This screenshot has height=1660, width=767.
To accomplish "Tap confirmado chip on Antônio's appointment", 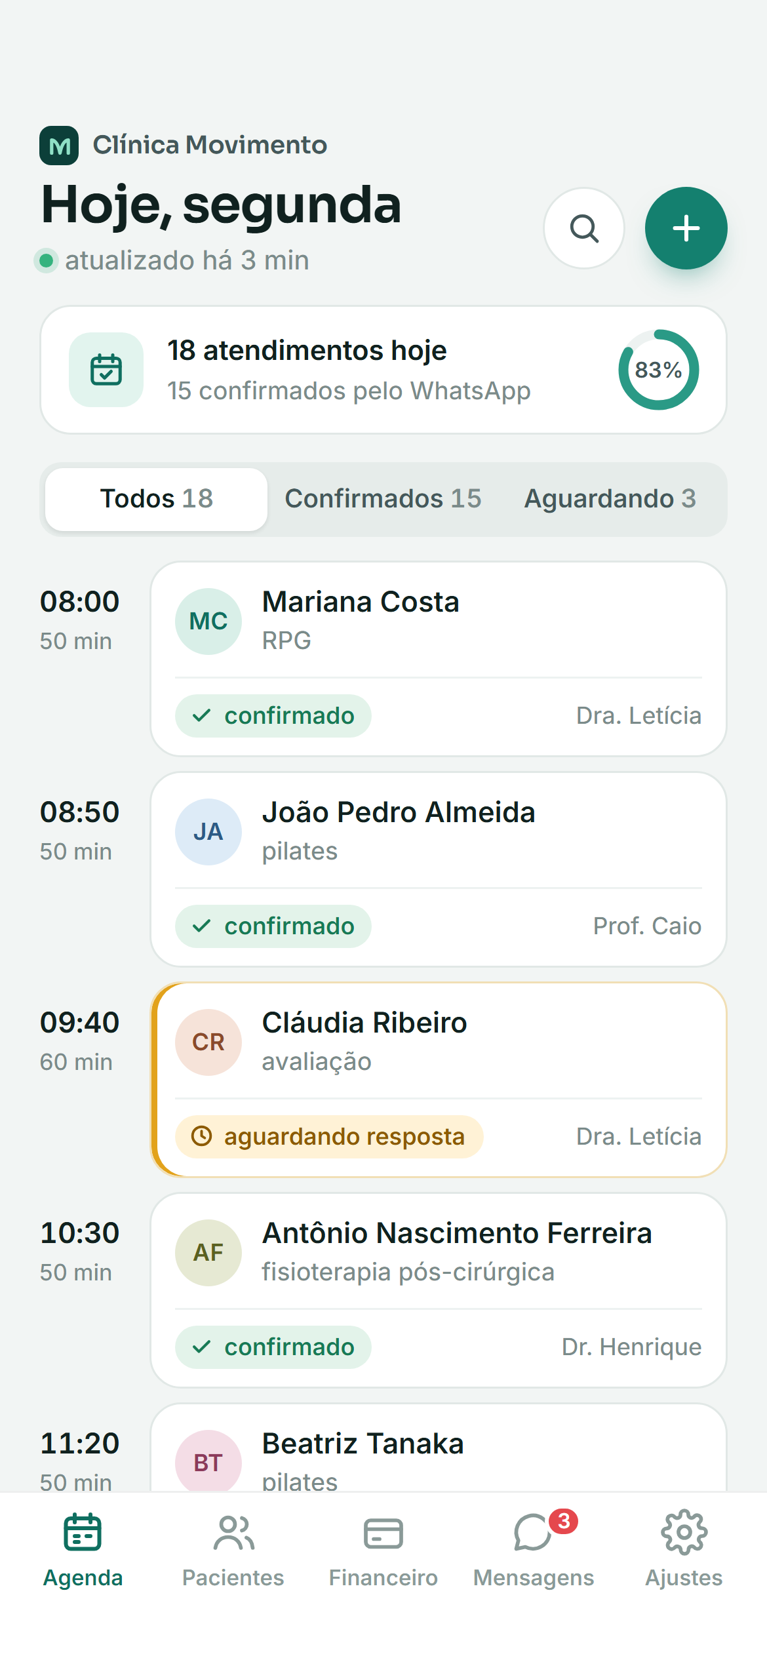I will tap(273, 1347).
